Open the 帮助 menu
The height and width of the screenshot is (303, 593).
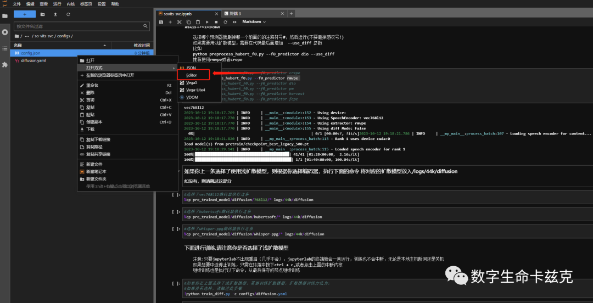click(115, 4)
